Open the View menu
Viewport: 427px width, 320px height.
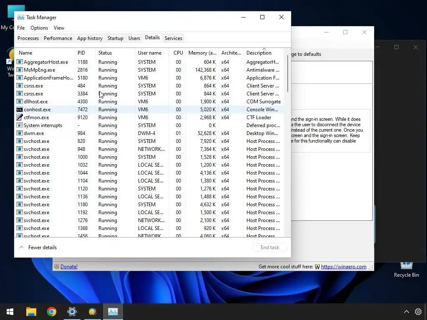point(59,28)
